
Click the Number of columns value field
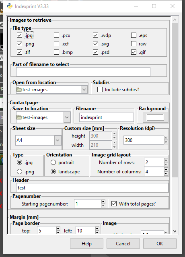point(154,172)
